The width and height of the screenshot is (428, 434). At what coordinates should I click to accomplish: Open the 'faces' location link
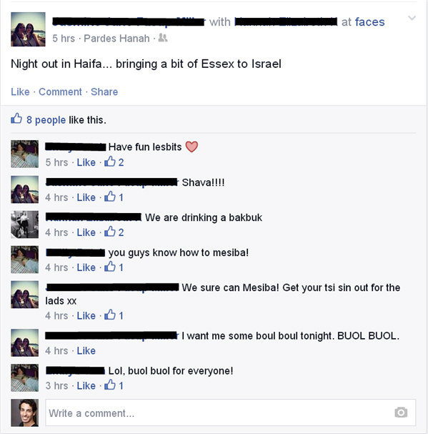369,21
